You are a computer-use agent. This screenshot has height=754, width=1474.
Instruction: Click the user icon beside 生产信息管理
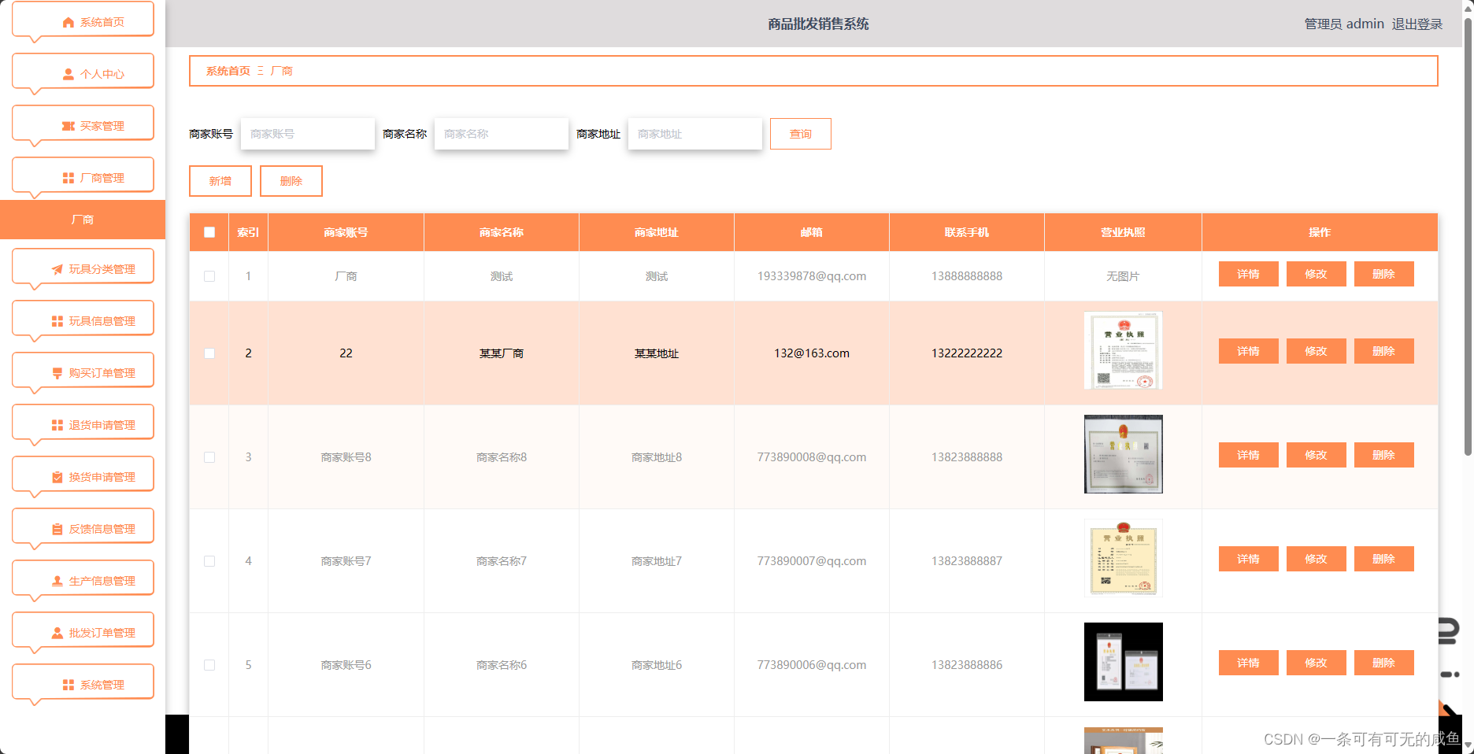[x=57, y=581]
